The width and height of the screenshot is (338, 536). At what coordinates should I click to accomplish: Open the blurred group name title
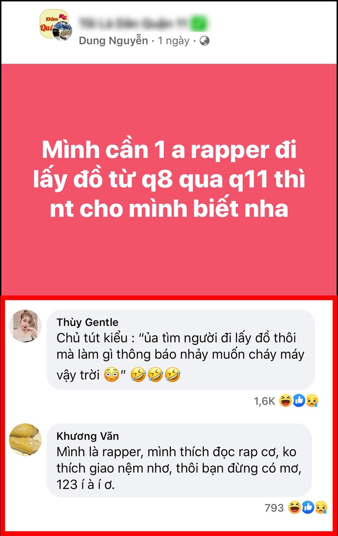(x=144, y=23)
